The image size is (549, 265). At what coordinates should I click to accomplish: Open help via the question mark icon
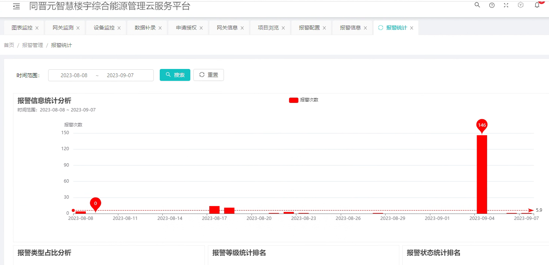click(492, 5)
